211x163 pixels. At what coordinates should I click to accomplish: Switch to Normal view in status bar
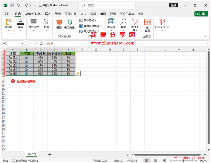[x=147, y=161]
